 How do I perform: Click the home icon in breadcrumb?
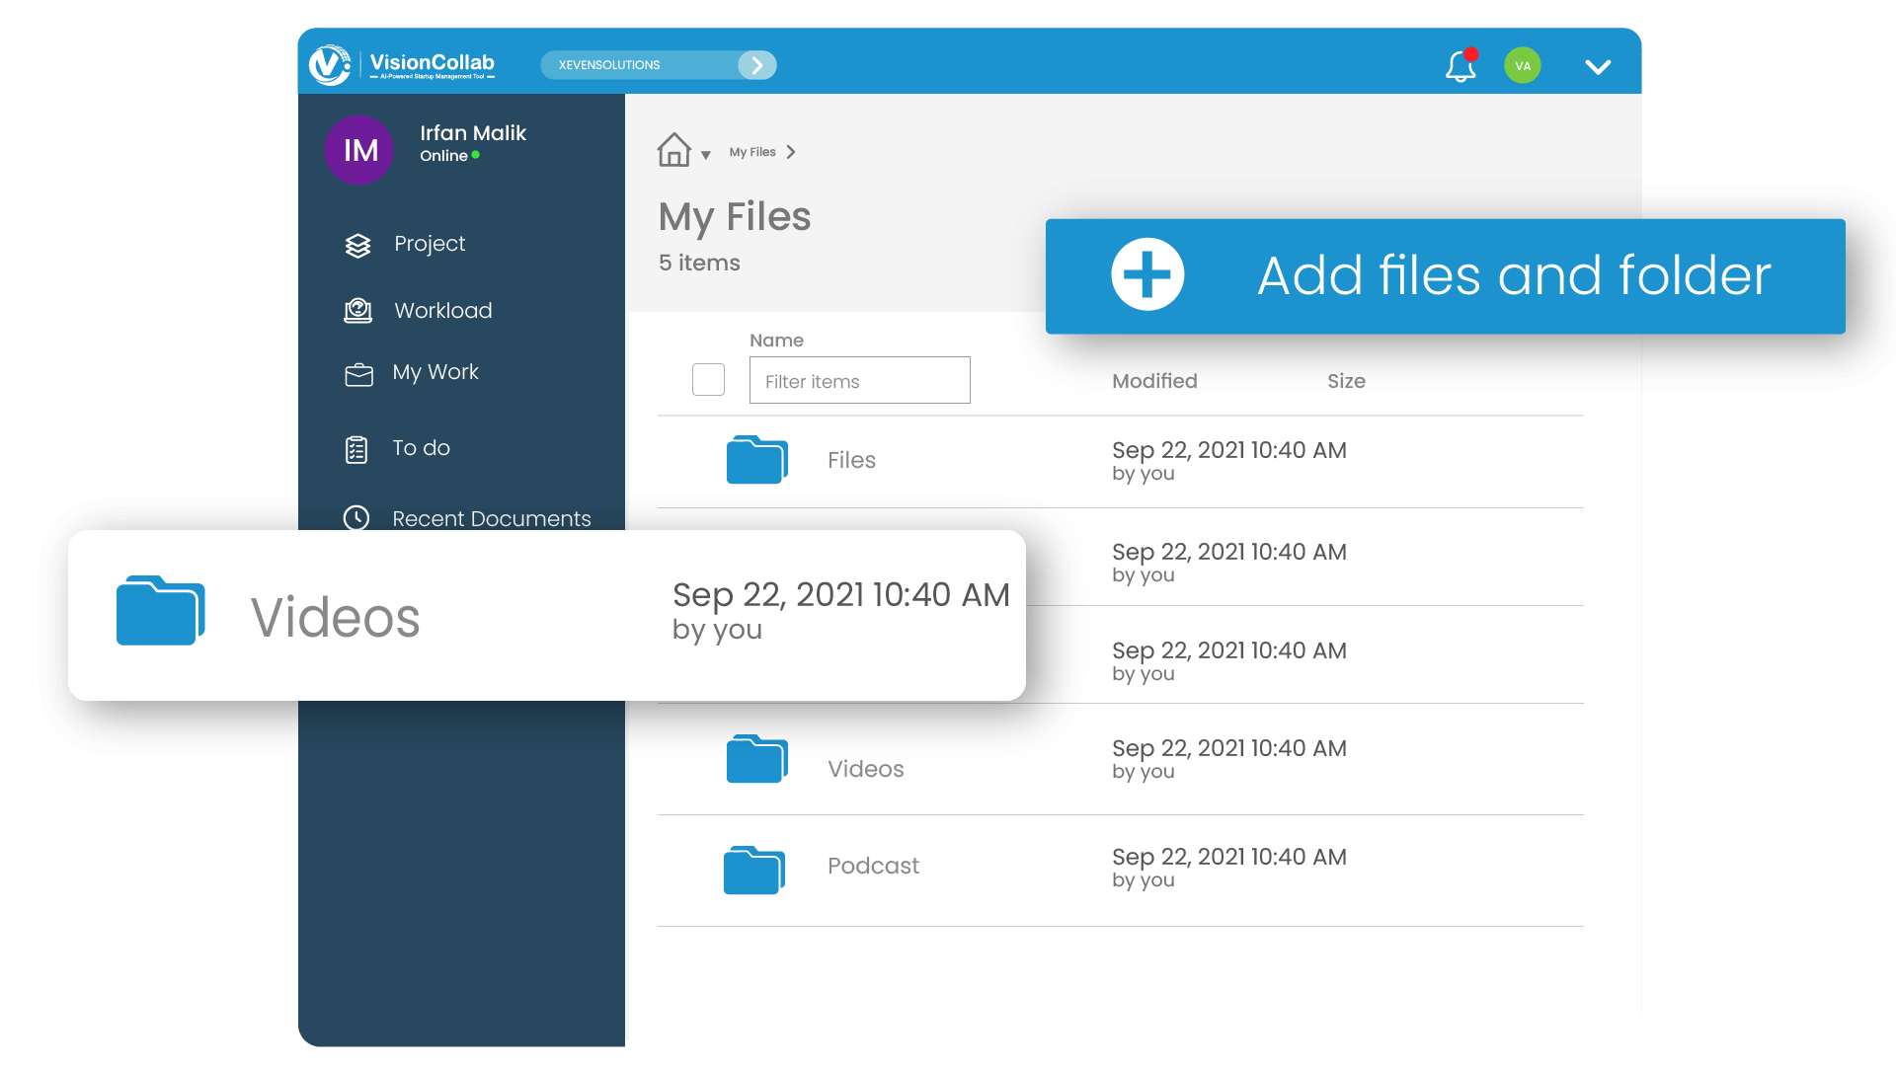674,150
